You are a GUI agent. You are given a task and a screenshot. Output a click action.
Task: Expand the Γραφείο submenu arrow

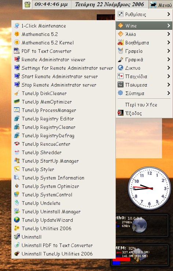click(x=169, y=51)
